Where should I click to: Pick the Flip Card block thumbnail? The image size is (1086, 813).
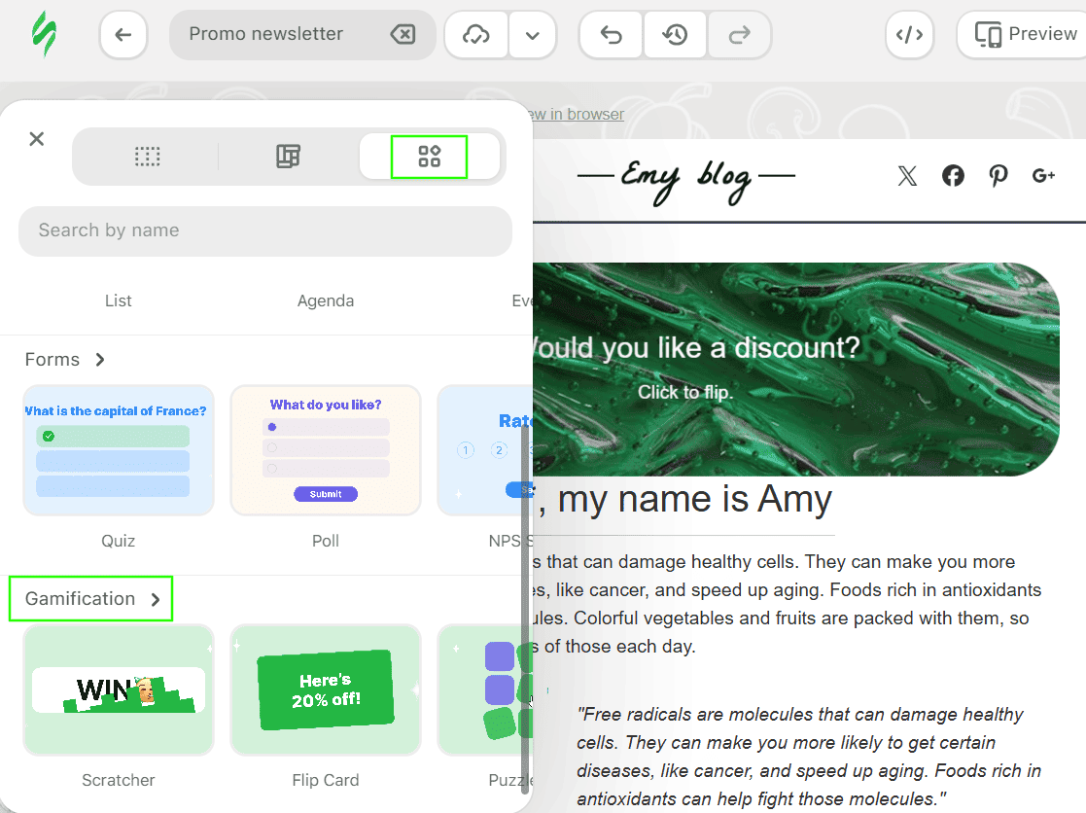click(x=326, y=689)
